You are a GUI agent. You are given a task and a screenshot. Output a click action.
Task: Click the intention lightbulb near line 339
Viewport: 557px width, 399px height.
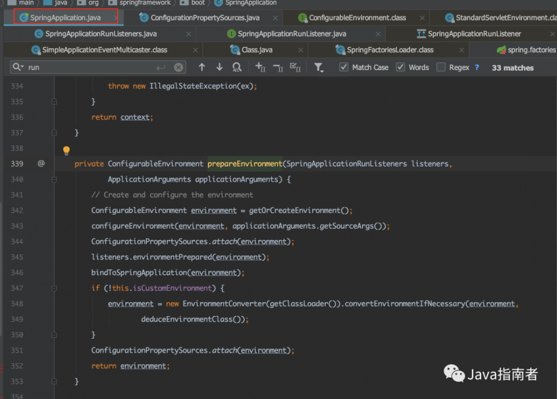tap(66, 150)
